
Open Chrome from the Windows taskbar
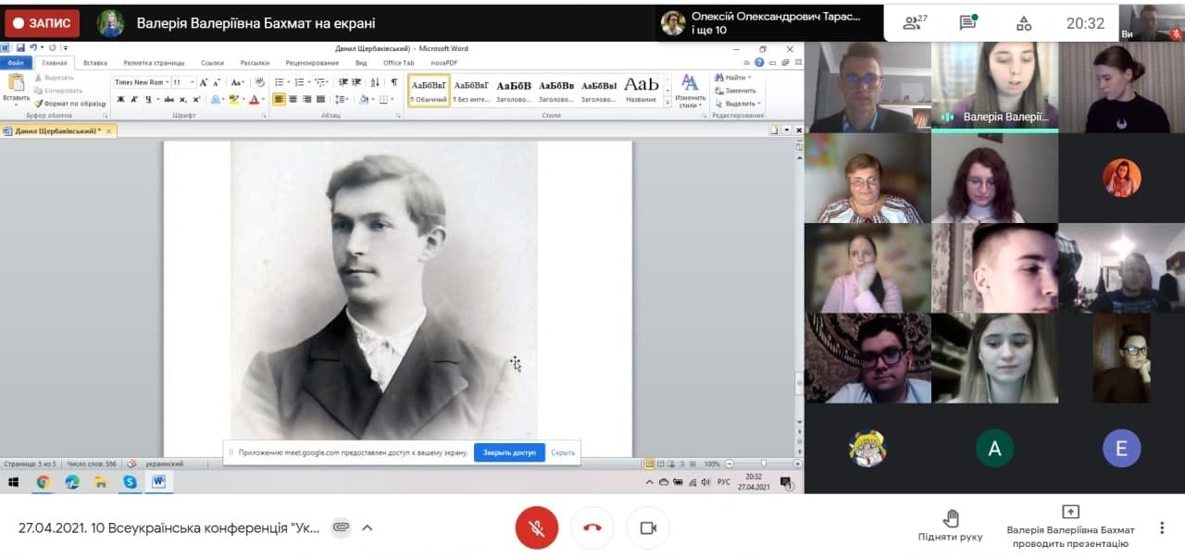(x=43, y=482)
